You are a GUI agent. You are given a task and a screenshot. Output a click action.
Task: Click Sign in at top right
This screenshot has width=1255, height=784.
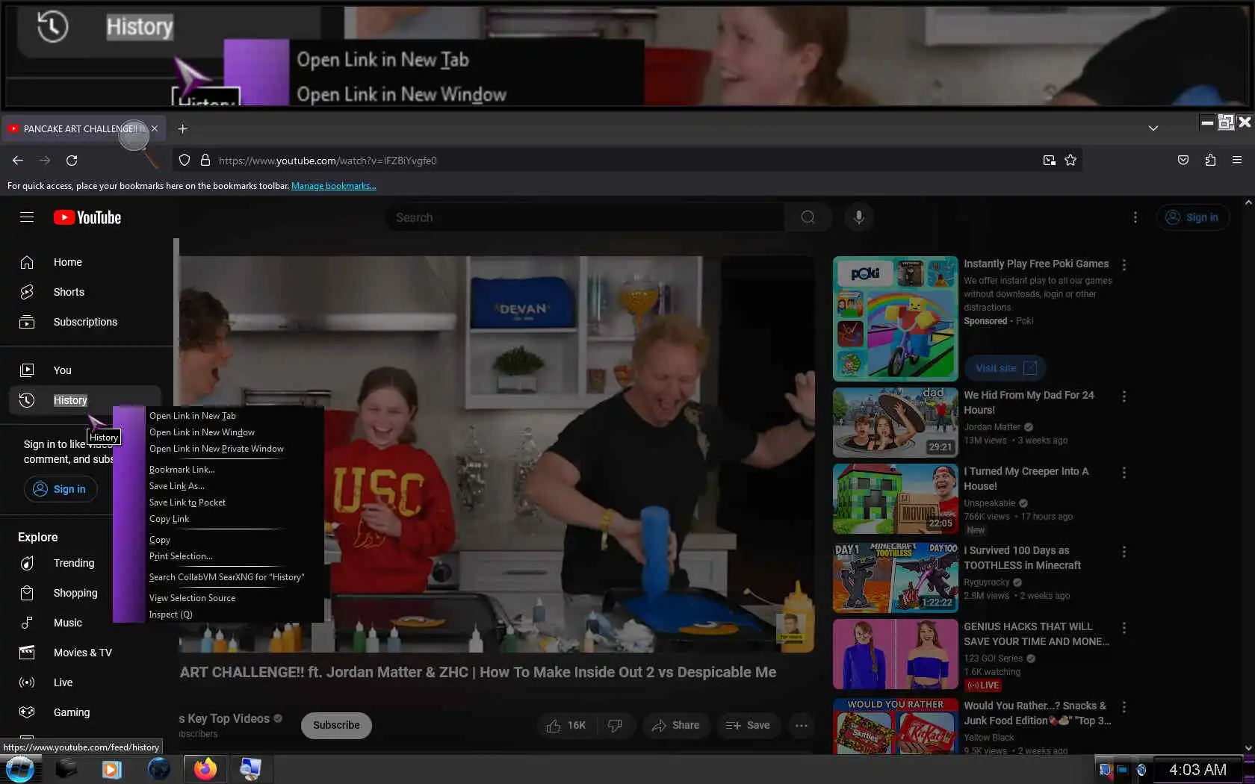(x=1193, y=217)
